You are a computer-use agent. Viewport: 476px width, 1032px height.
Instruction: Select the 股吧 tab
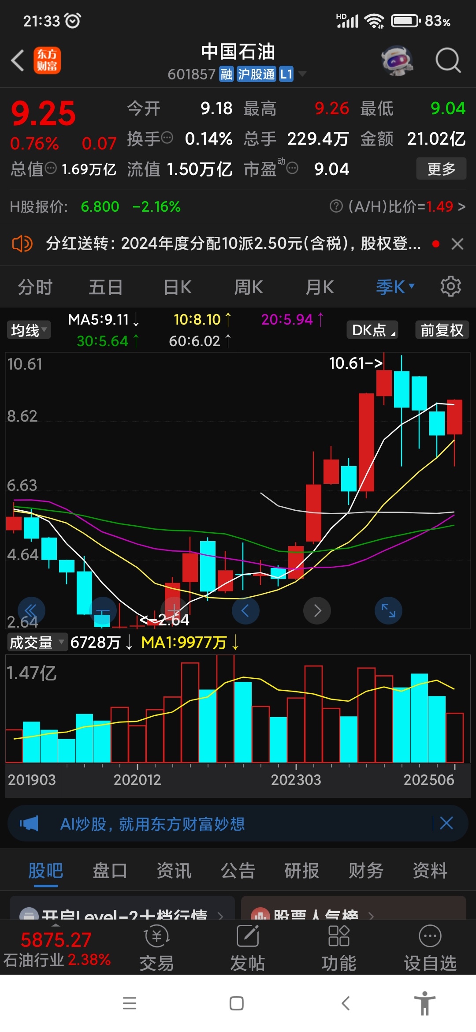[x=46, y=871]
